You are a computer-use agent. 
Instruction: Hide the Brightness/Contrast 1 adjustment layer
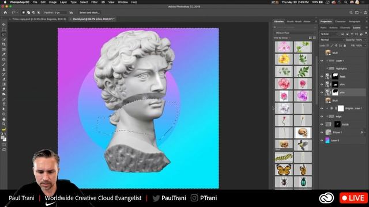tap(322, 109)
